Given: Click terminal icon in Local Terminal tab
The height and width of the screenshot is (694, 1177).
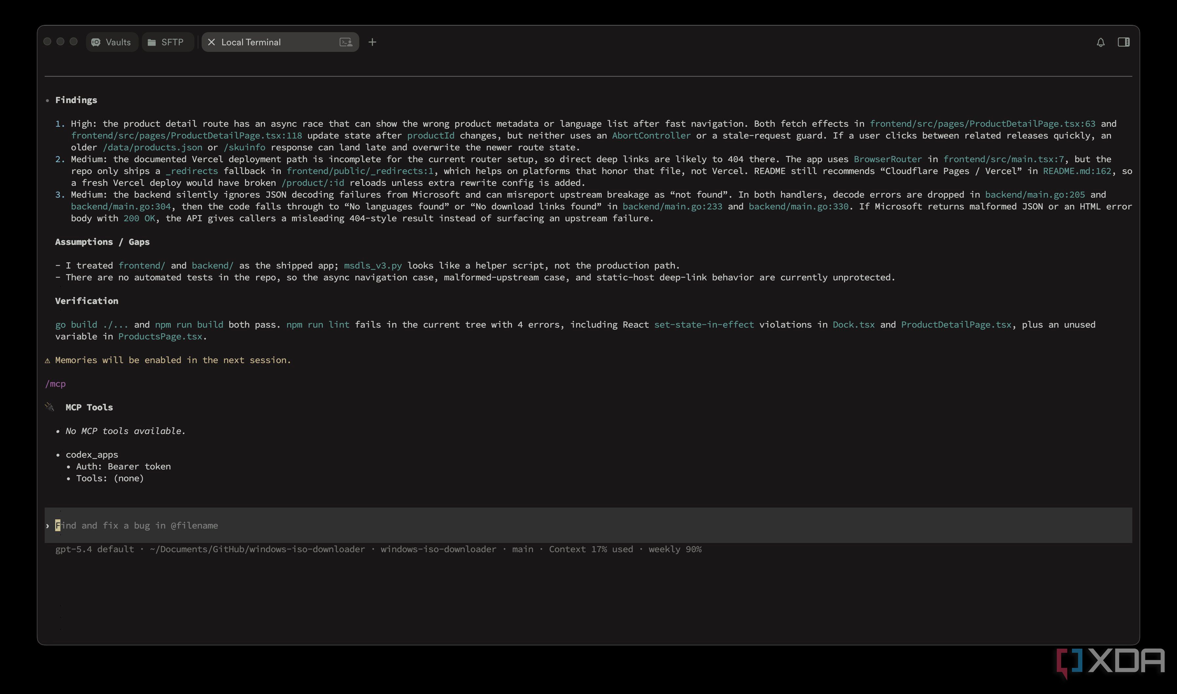Looking at the screenshot, I should (346, 42).
